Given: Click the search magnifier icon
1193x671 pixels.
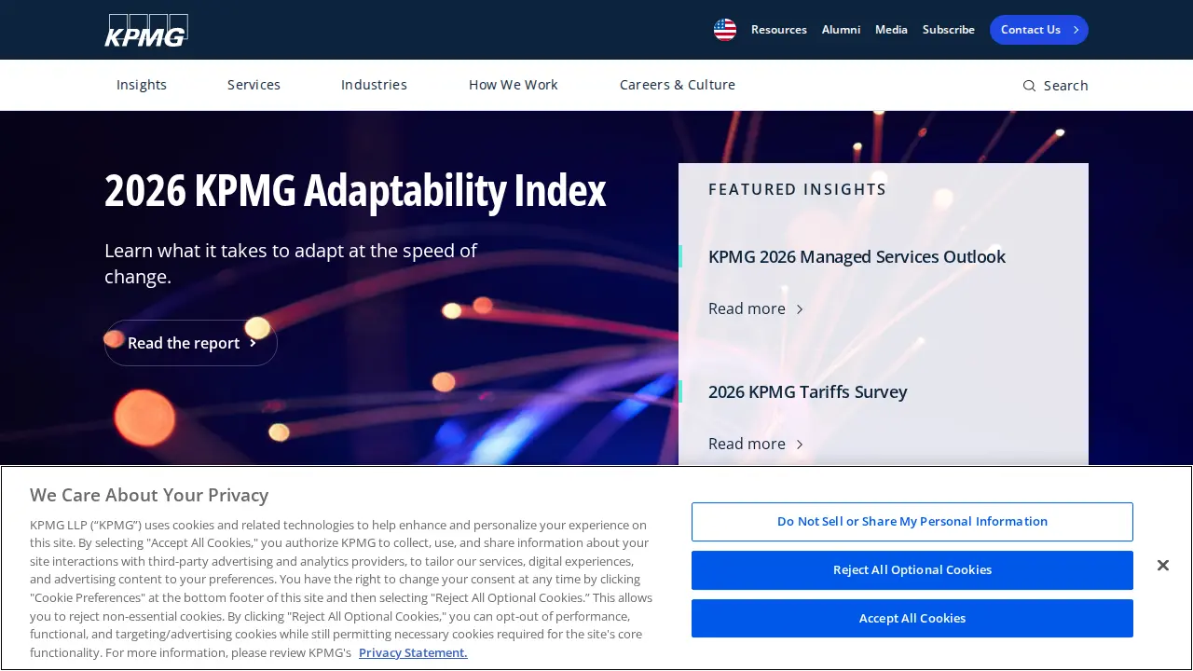Looking at the screenshot, I should [x=1029, y=86].
